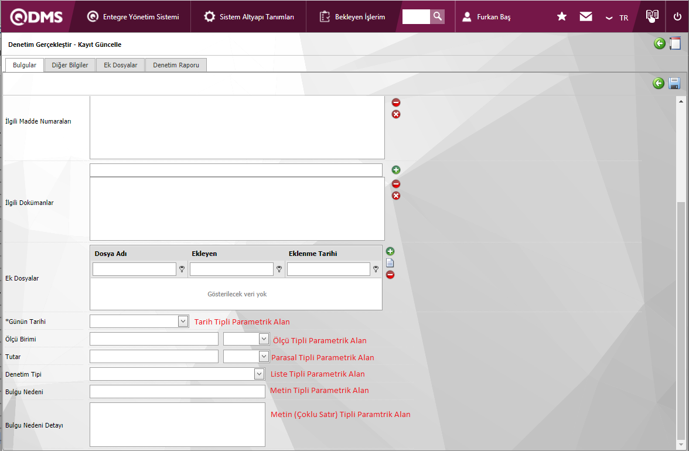Sort by Ekleyen column header

204,254
